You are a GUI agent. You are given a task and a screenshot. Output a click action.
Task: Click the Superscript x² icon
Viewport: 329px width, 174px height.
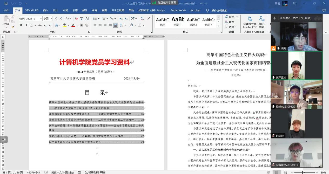(x=50, y=25)
